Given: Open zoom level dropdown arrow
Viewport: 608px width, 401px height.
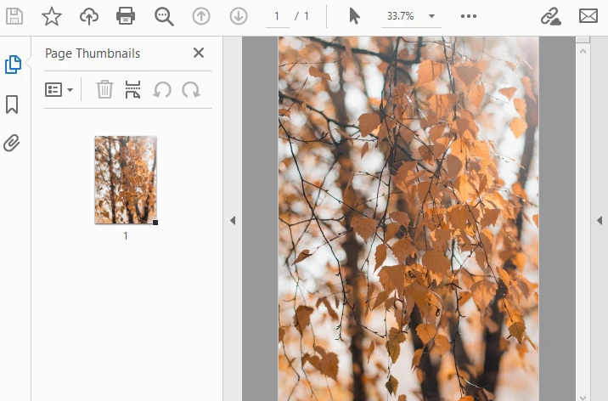Looking at the screenshot, I should coord(431,16).
